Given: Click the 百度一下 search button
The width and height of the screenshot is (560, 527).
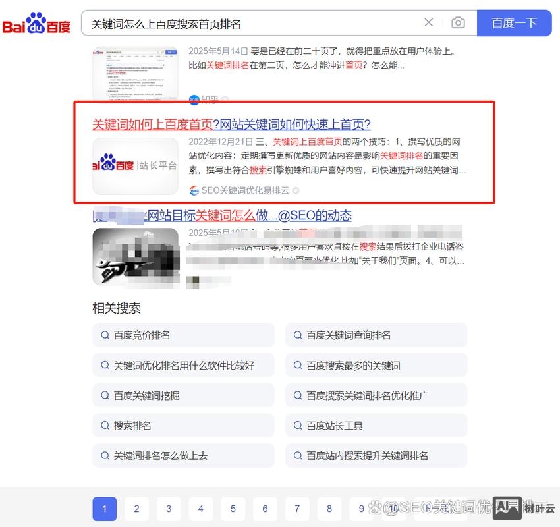Looking at the screenshot, I should (x=515, y=22).
